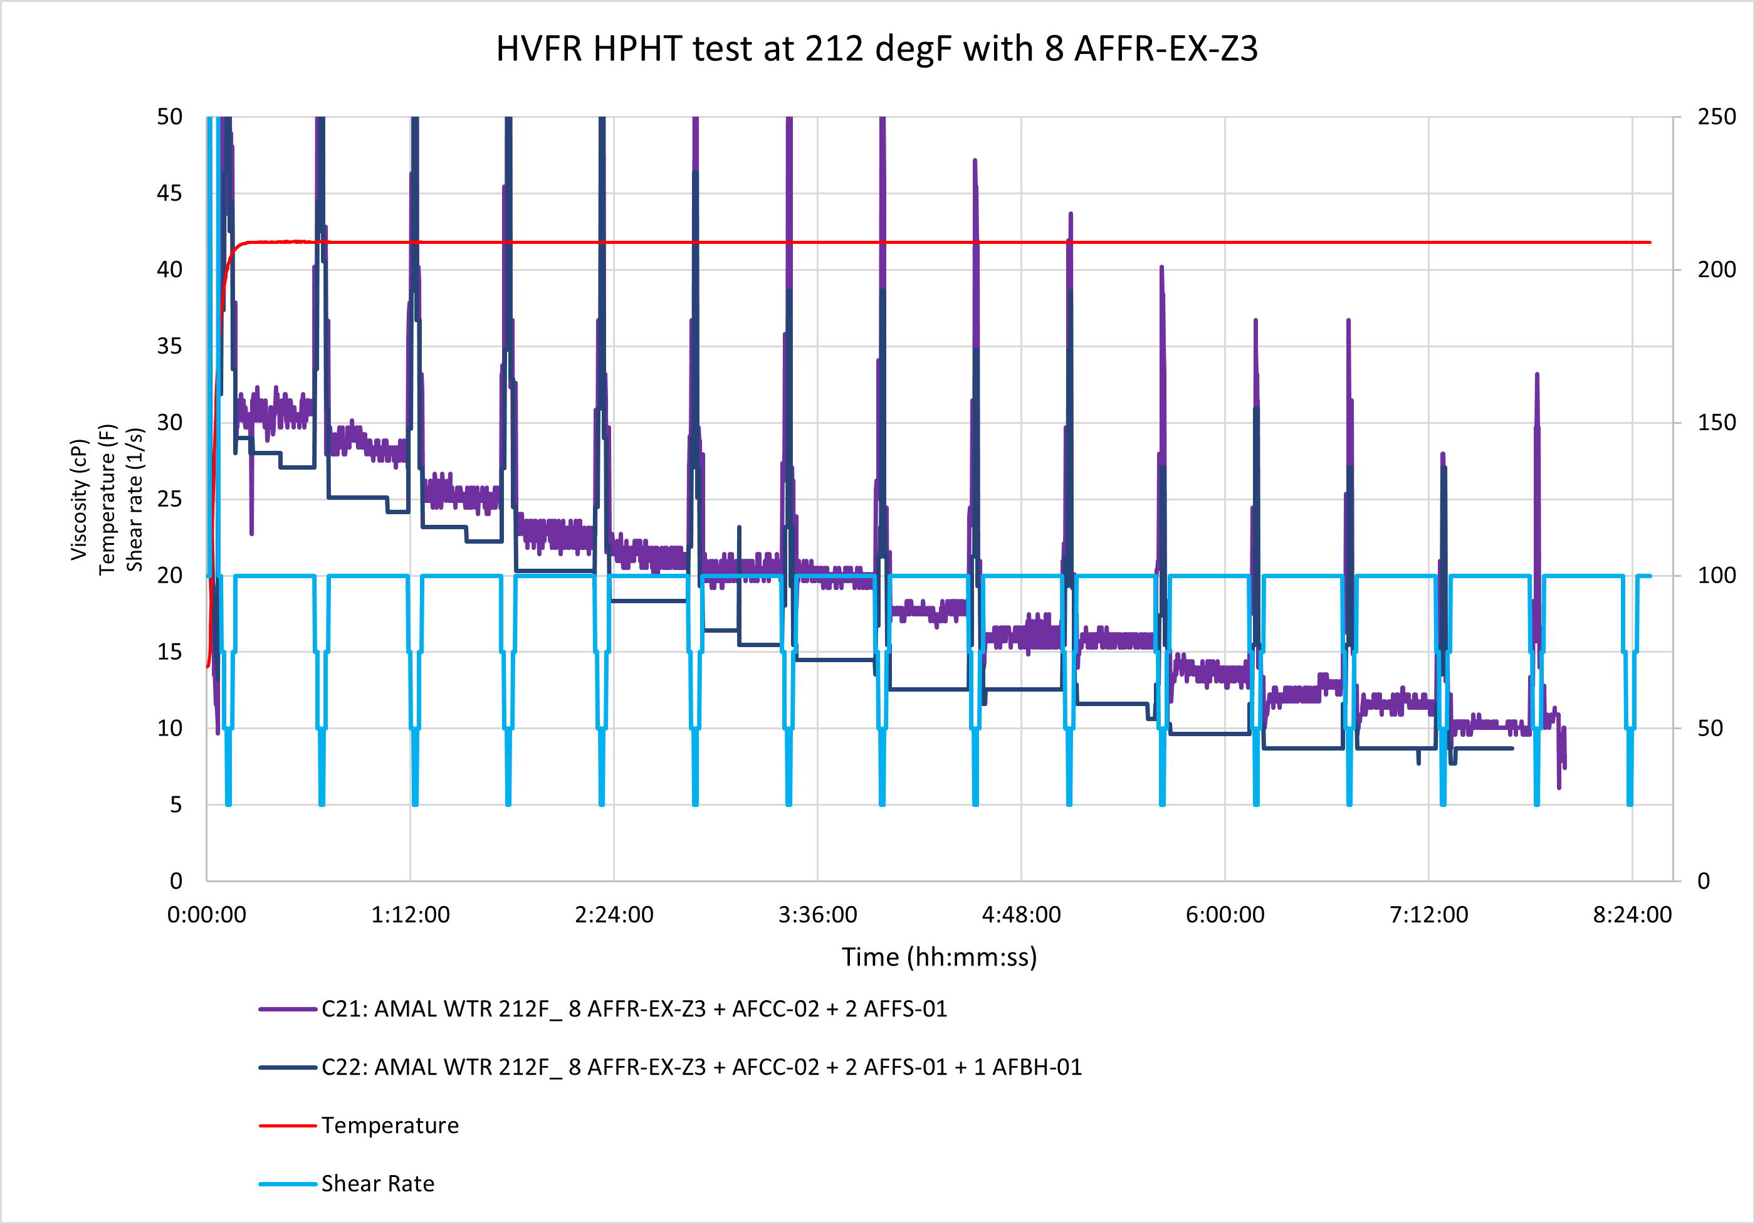1755x1224 pixels.
Task: Click the left axis value 15
Action: point(170,652)
